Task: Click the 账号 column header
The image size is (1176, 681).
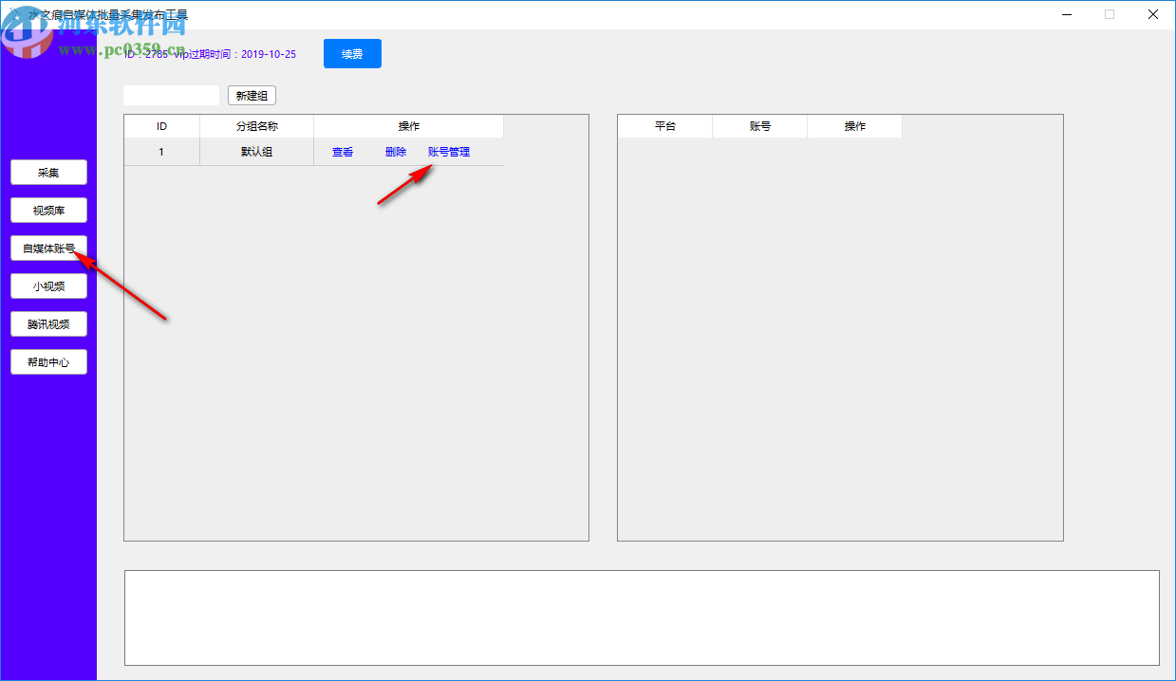Action: coord(760,126)
